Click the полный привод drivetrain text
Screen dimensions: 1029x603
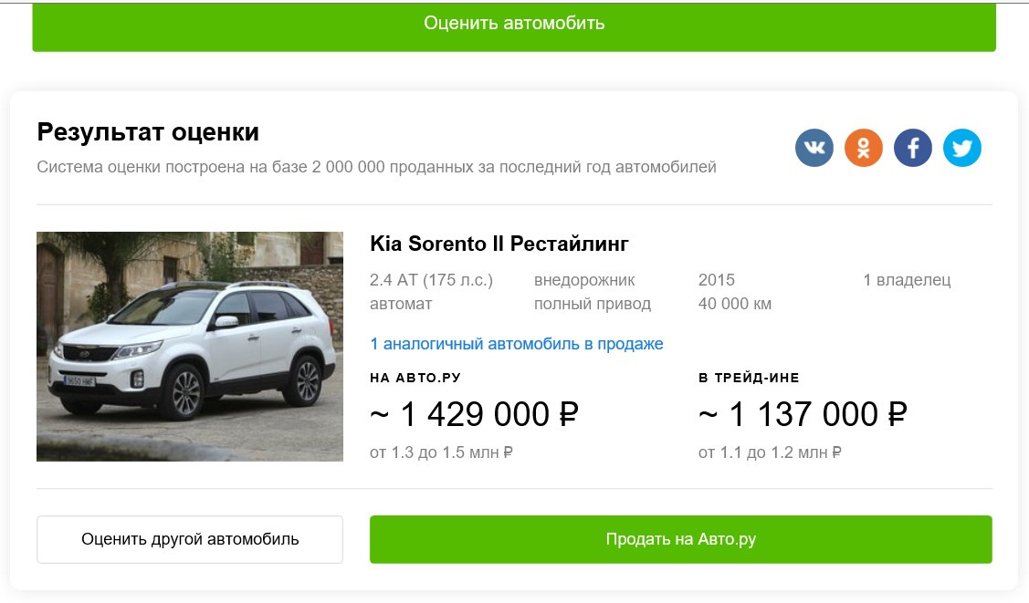tap(592, 304)
